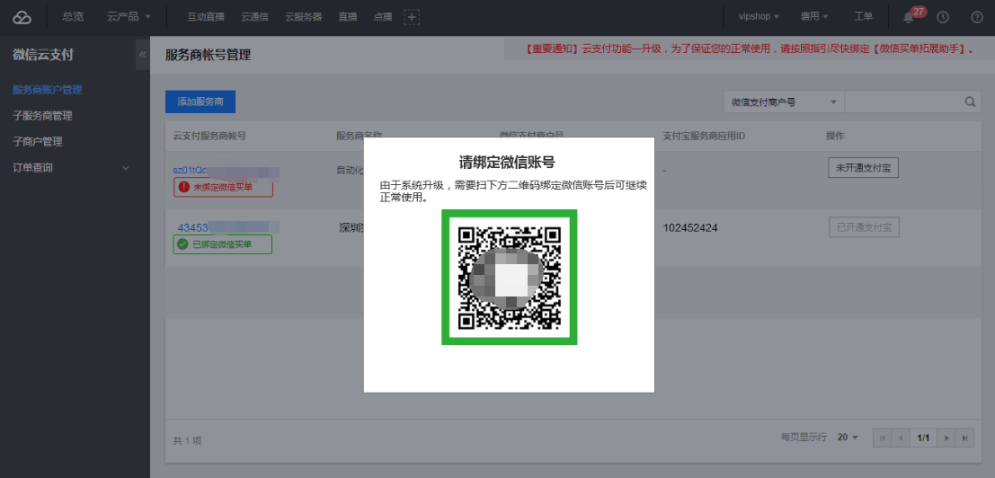Screen dimensions: 995x478
Task: Select 子服务商管理 in the sidebar
Action: coord(42,116)
